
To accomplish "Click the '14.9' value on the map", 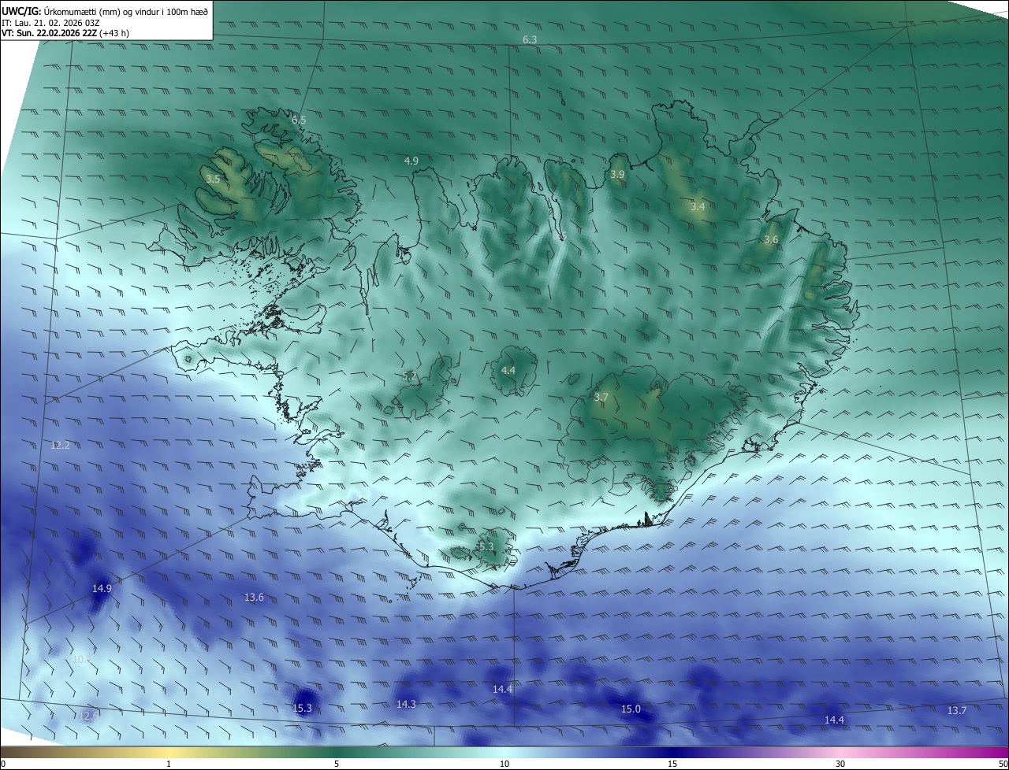I will pyautogui.click(x=102, y=588).
